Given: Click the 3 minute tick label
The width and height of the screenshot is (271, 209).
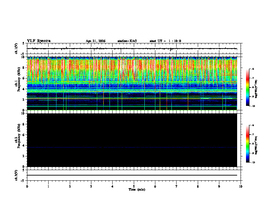Looking at the screenshot, I should (91, 186).
